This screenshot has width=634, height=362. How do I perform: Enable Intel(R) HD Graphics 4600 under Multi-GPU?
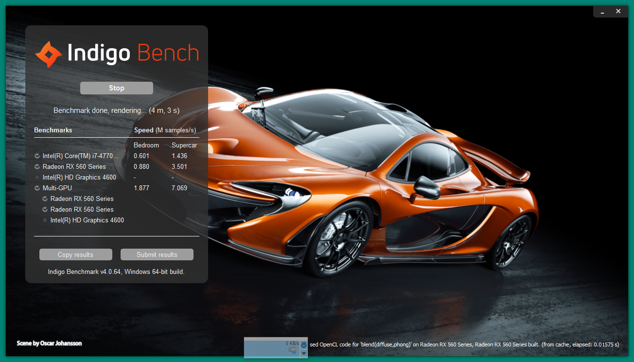point(45,220)
